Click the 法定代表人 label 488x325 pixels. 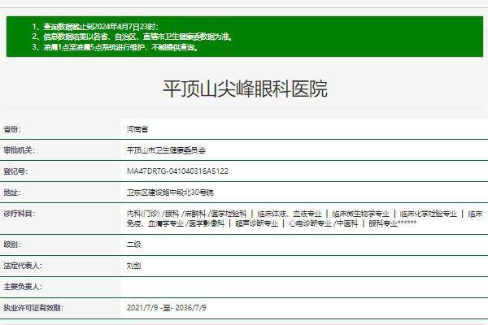23,266
